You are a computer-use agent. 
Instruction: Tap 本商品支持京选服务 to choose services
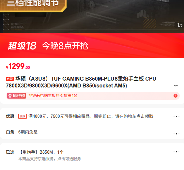click(x=50, y=159)
